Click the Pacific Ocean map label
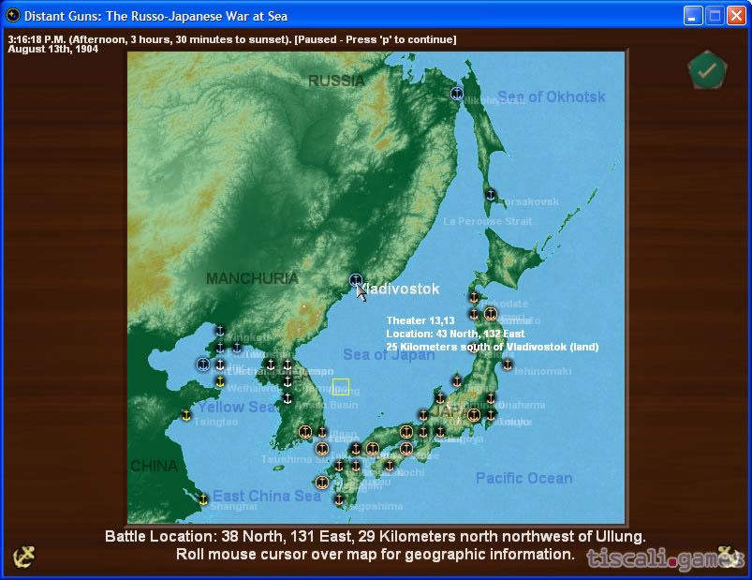Image resolution: width=752 pixels, height=580 pixels. click(523, 478)
